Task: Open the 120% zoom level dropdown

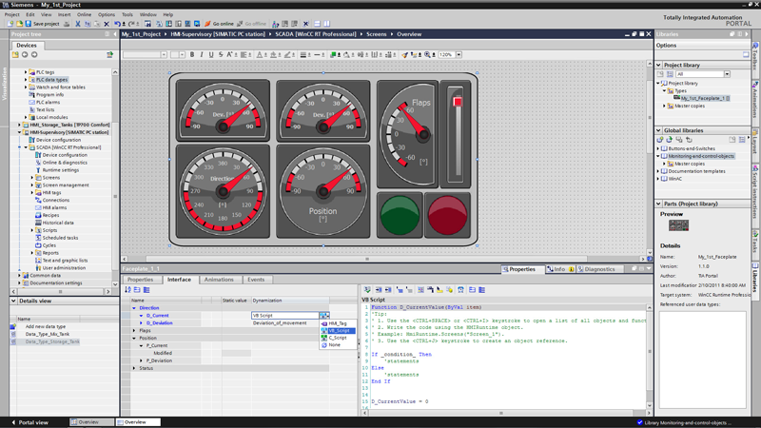Action: tap(459, 55)
